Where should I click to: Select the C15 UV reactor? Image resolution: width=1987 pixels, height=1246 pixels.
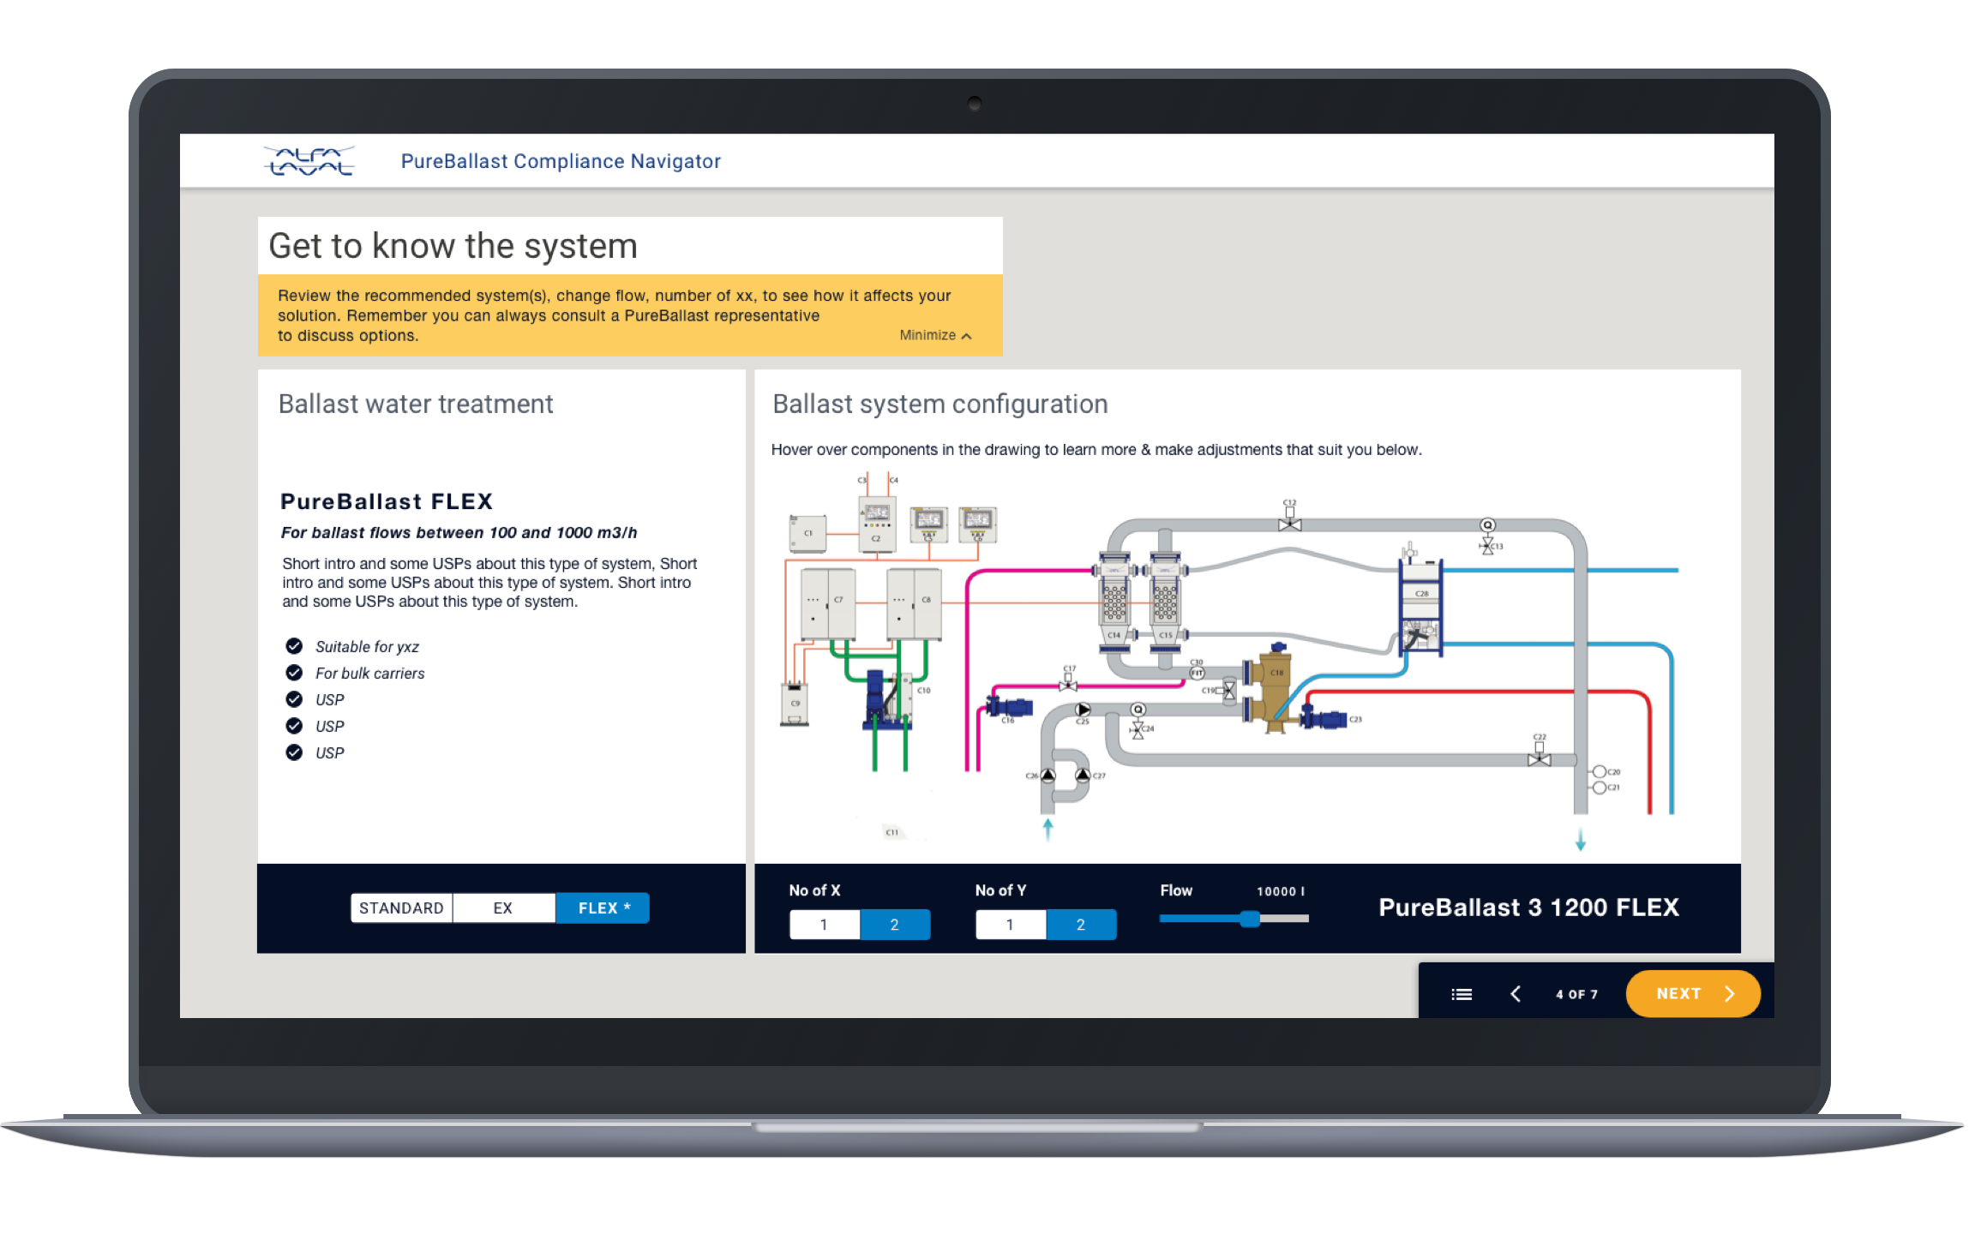[1165, 604]
